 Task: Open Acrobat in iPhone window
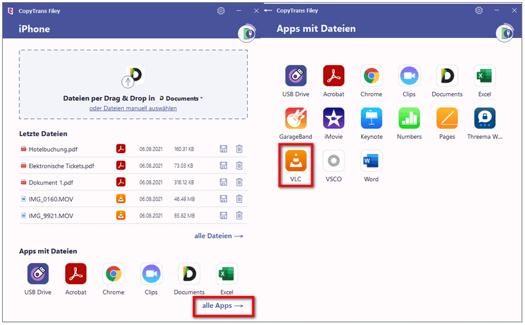click(75, 274)
